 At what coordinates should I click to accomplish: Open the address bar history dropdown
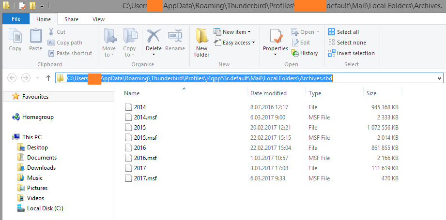point(439,78)
